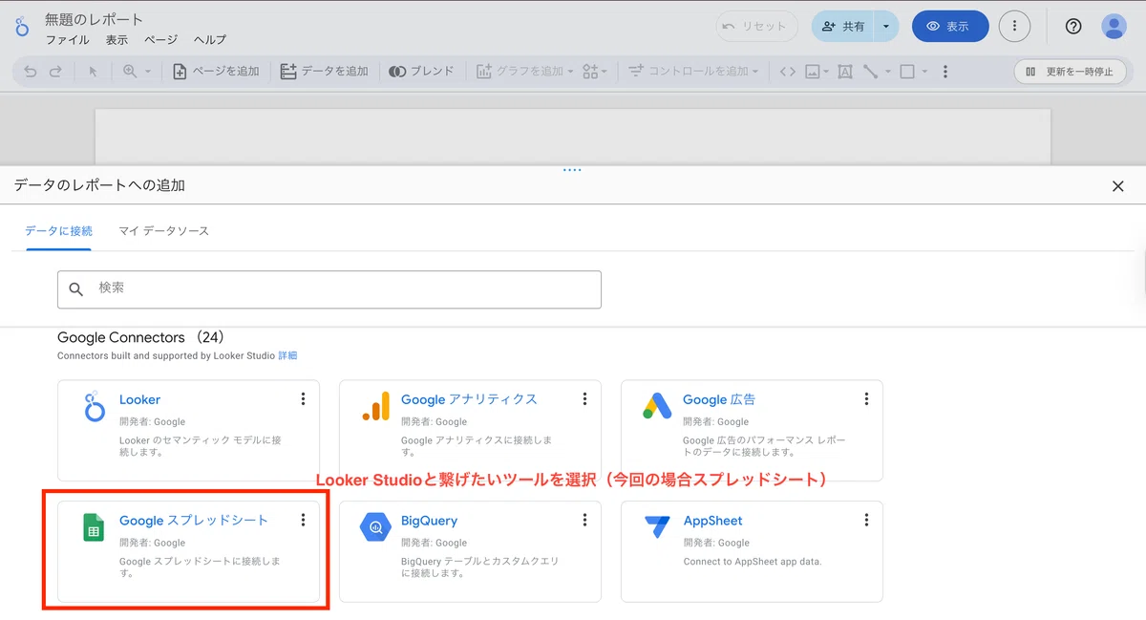Image resolution: width=1146 pixels, height=620 pixels.
Task: Open three-dot menu on Google スプレッドシート card
Action: click(303, 520)
